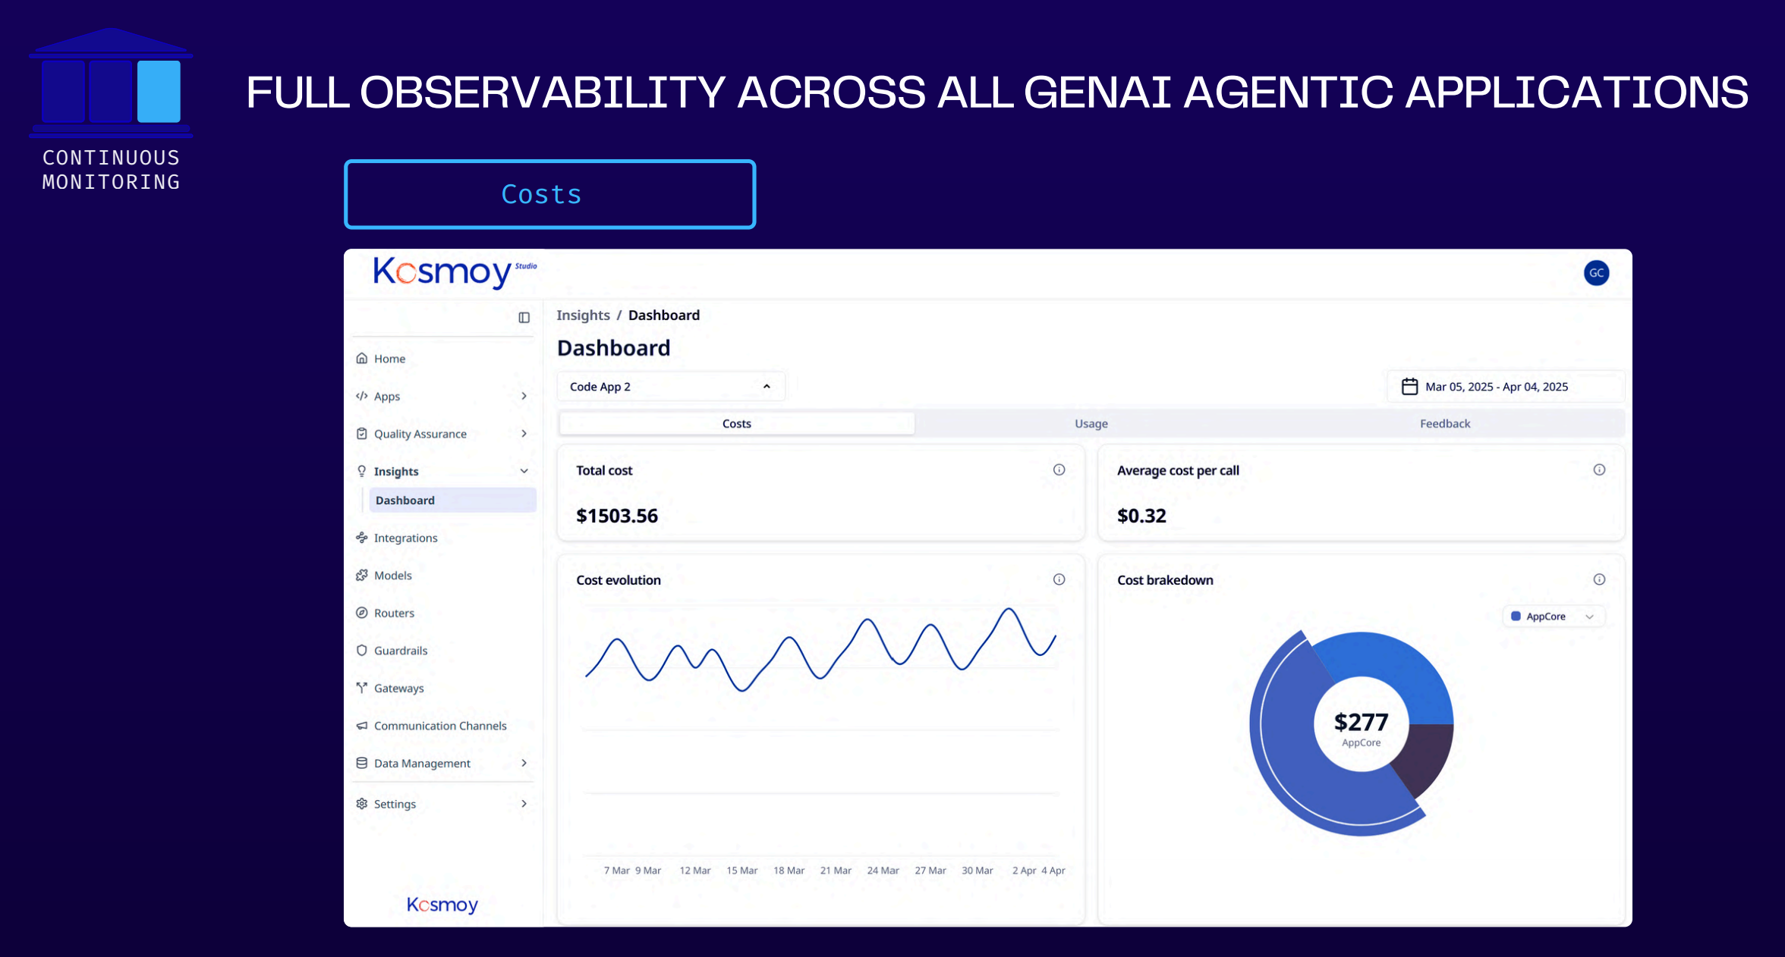Open the info icon on Total cost card

(1059, 469)
